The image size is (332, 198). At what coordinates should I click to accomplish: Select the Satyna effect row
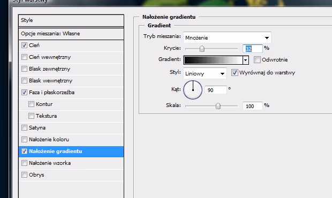point(71,128)
